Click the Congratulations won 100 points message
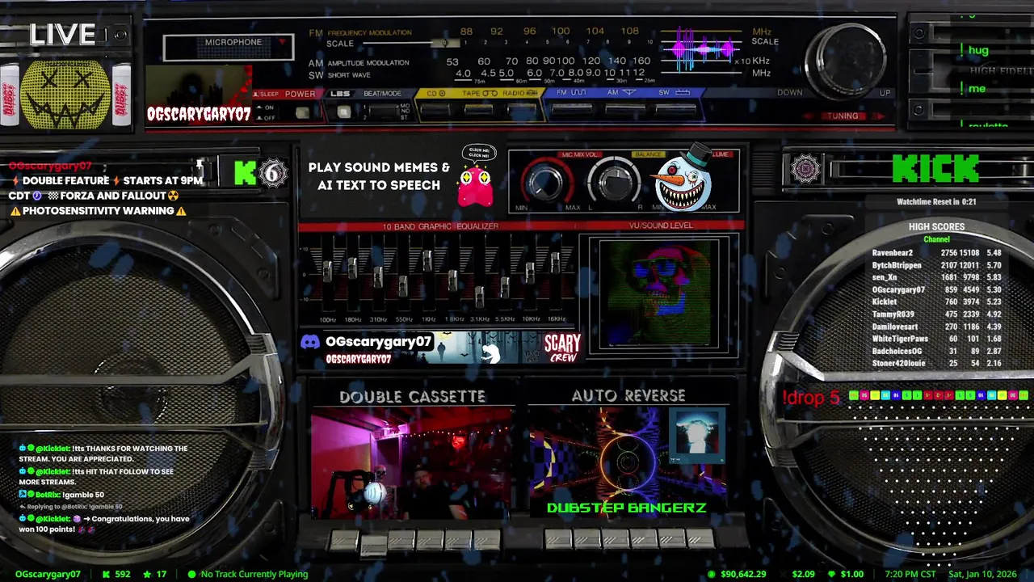 [105, 524]
